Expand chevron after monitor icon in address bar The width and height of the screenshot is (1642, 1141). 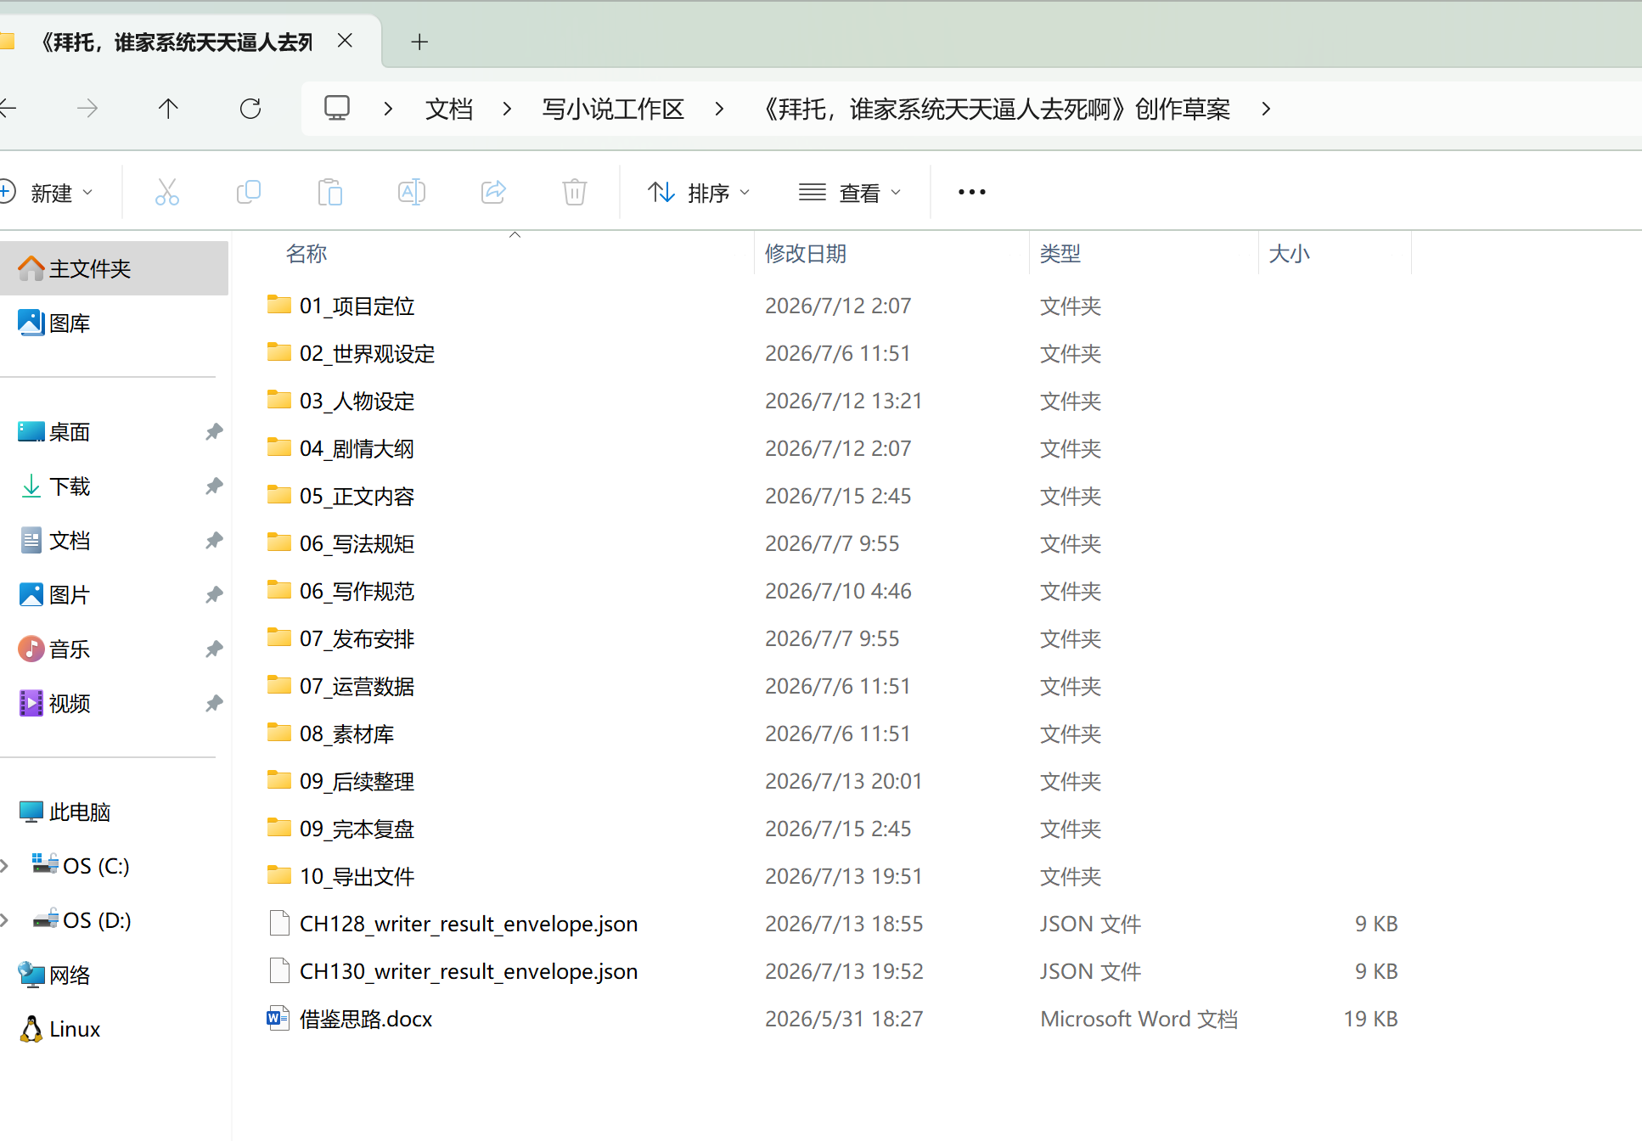[388, 109]
